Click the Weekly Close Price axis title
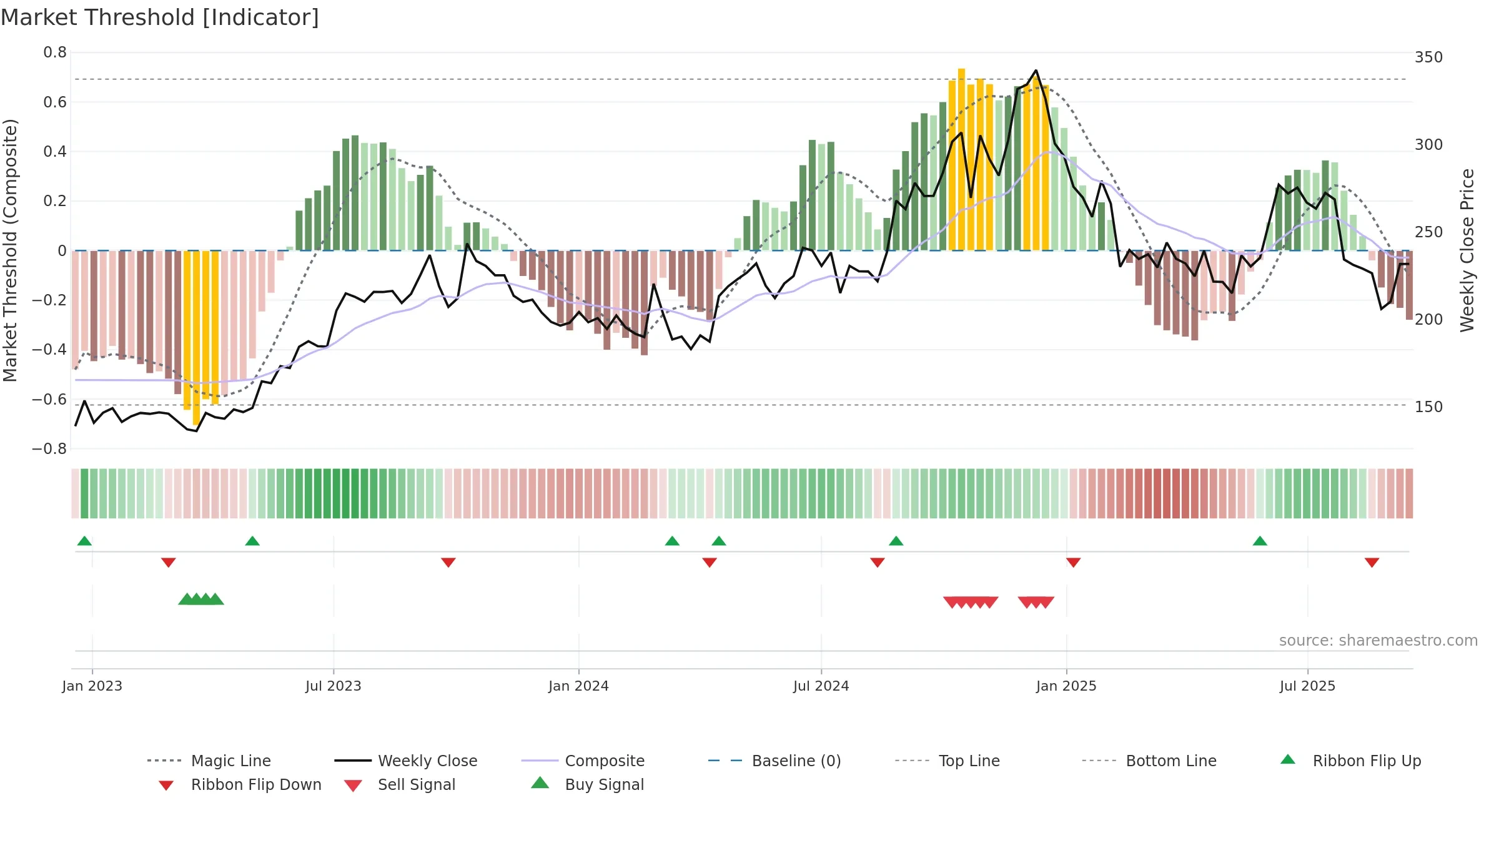 point(1467,250)
